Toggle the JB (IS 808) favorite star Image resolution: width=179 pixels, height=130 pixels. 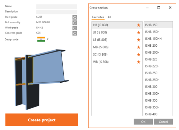138,32
